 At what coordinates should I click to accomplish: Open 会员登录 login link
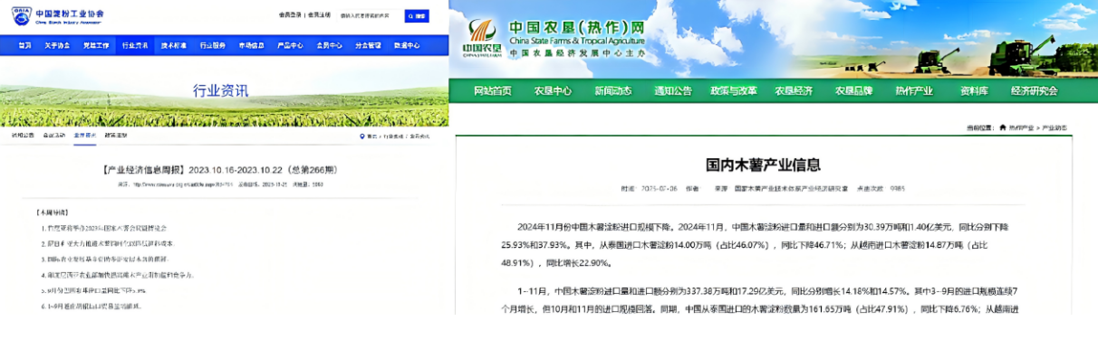click(290, 15)
